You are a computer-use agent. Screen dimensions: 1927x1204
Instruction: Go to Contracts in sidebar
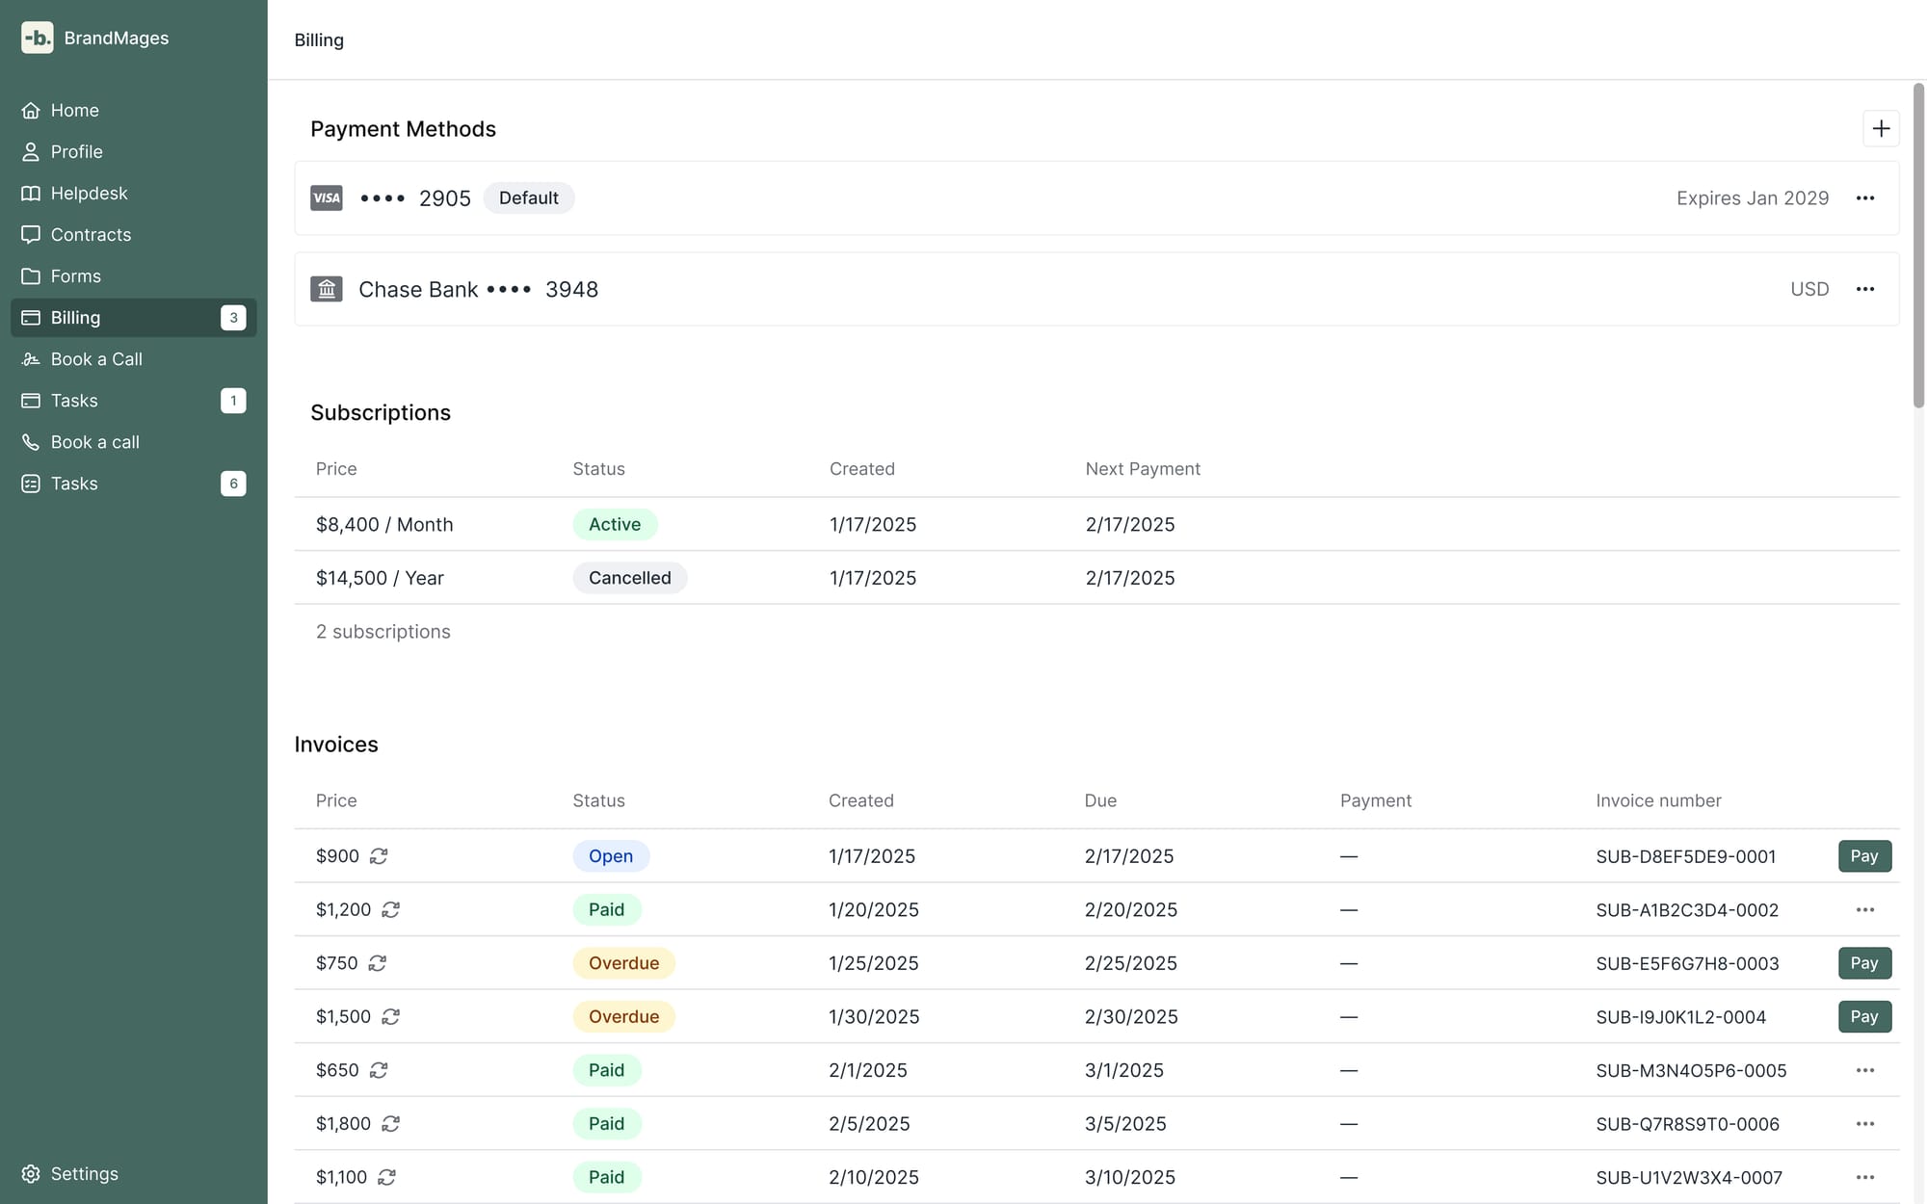[x=91, y=235]
